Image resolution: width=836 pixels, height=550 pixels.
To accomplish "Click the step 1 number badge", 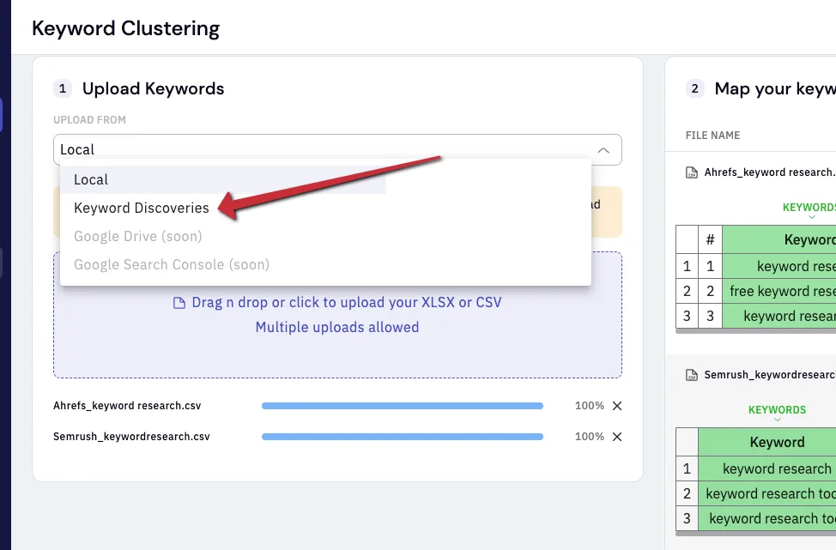I will tap(63, 88).
